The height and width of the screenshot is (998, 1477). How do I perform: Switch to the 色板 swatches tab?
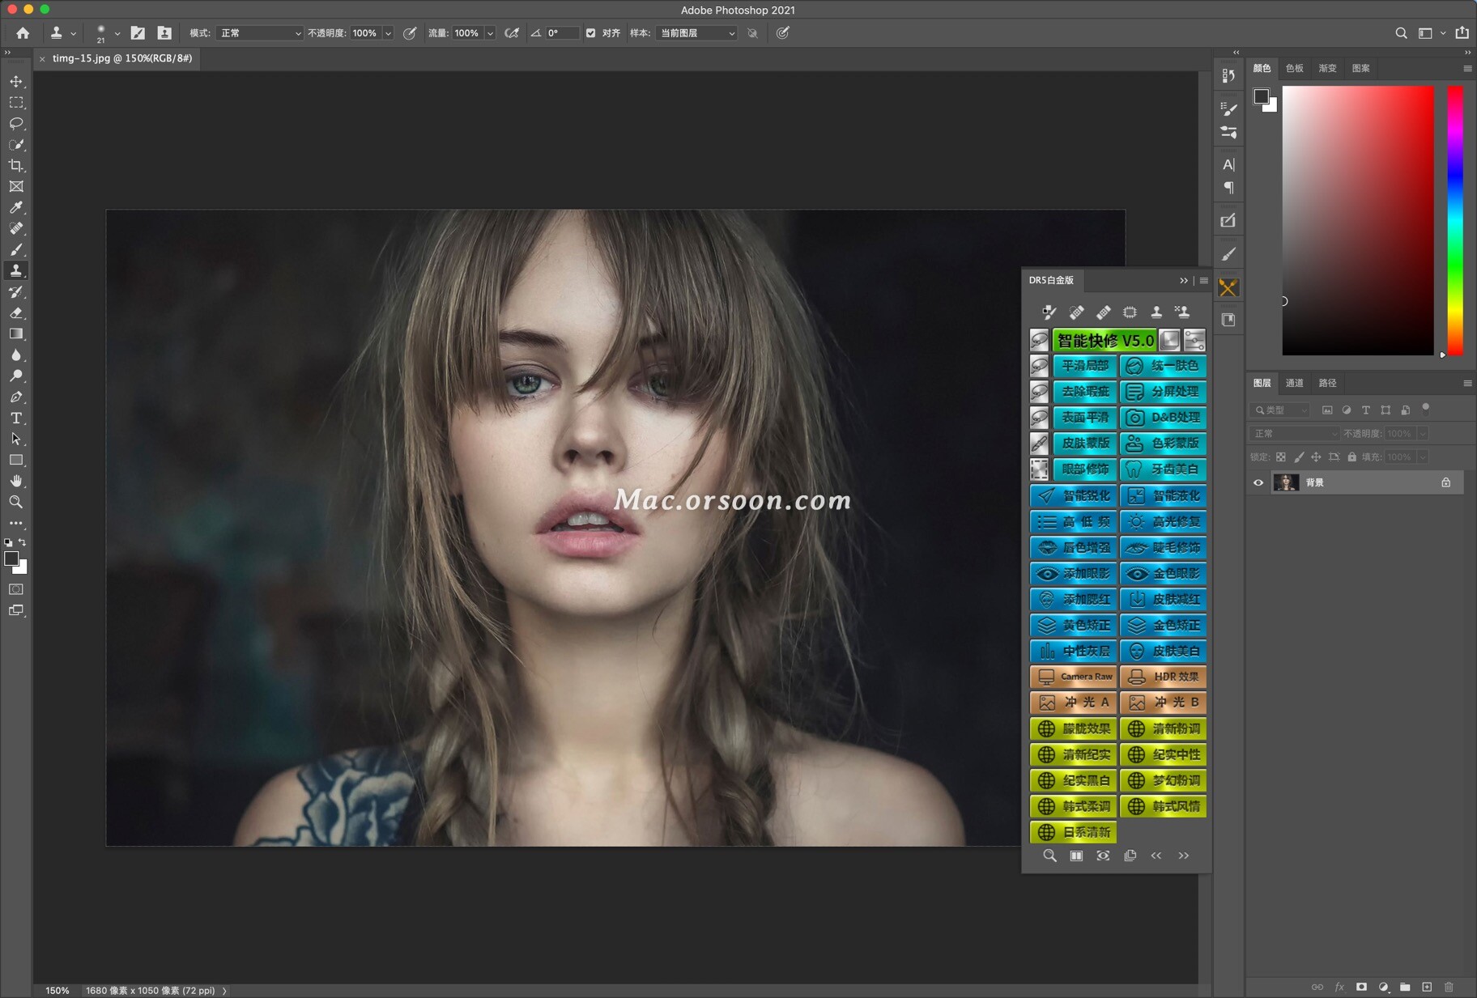(x=1294, y=68)
